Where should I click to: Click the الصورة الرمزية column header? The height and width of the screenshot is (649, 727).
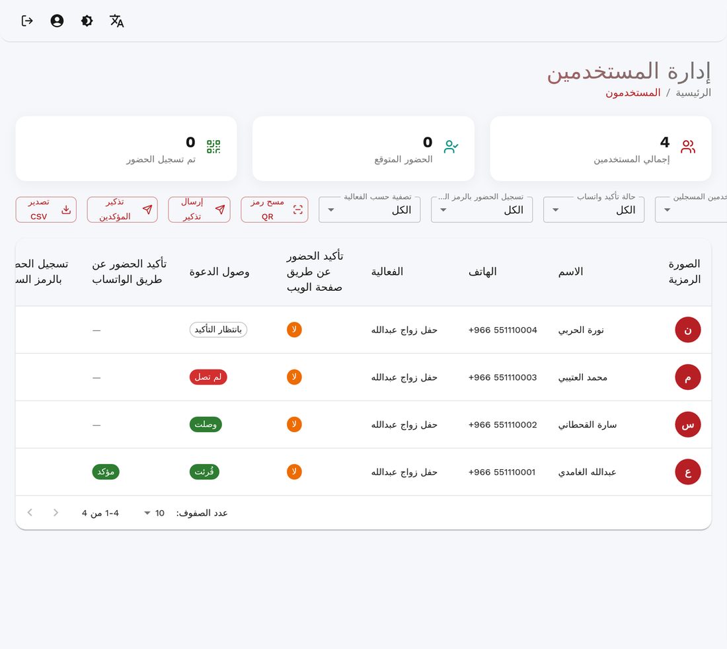point(684,272)
